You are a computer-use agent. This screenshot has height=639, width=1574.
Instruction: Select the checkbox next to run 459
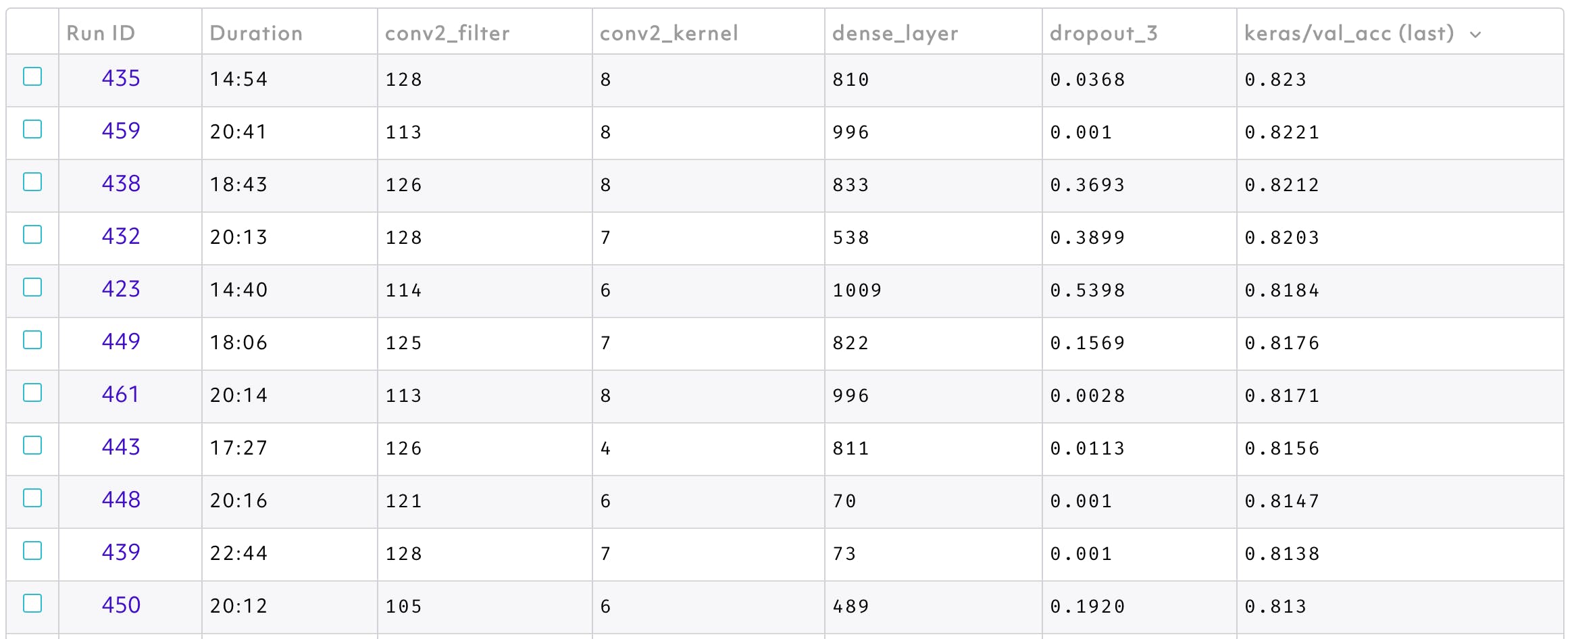point(32,129)
